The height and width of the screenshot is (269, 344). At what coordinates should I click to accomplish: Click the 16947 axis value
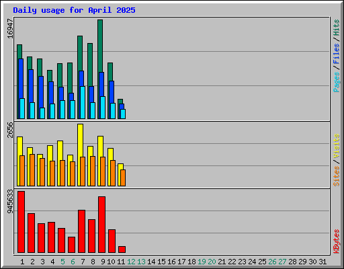tap(10, 28)
